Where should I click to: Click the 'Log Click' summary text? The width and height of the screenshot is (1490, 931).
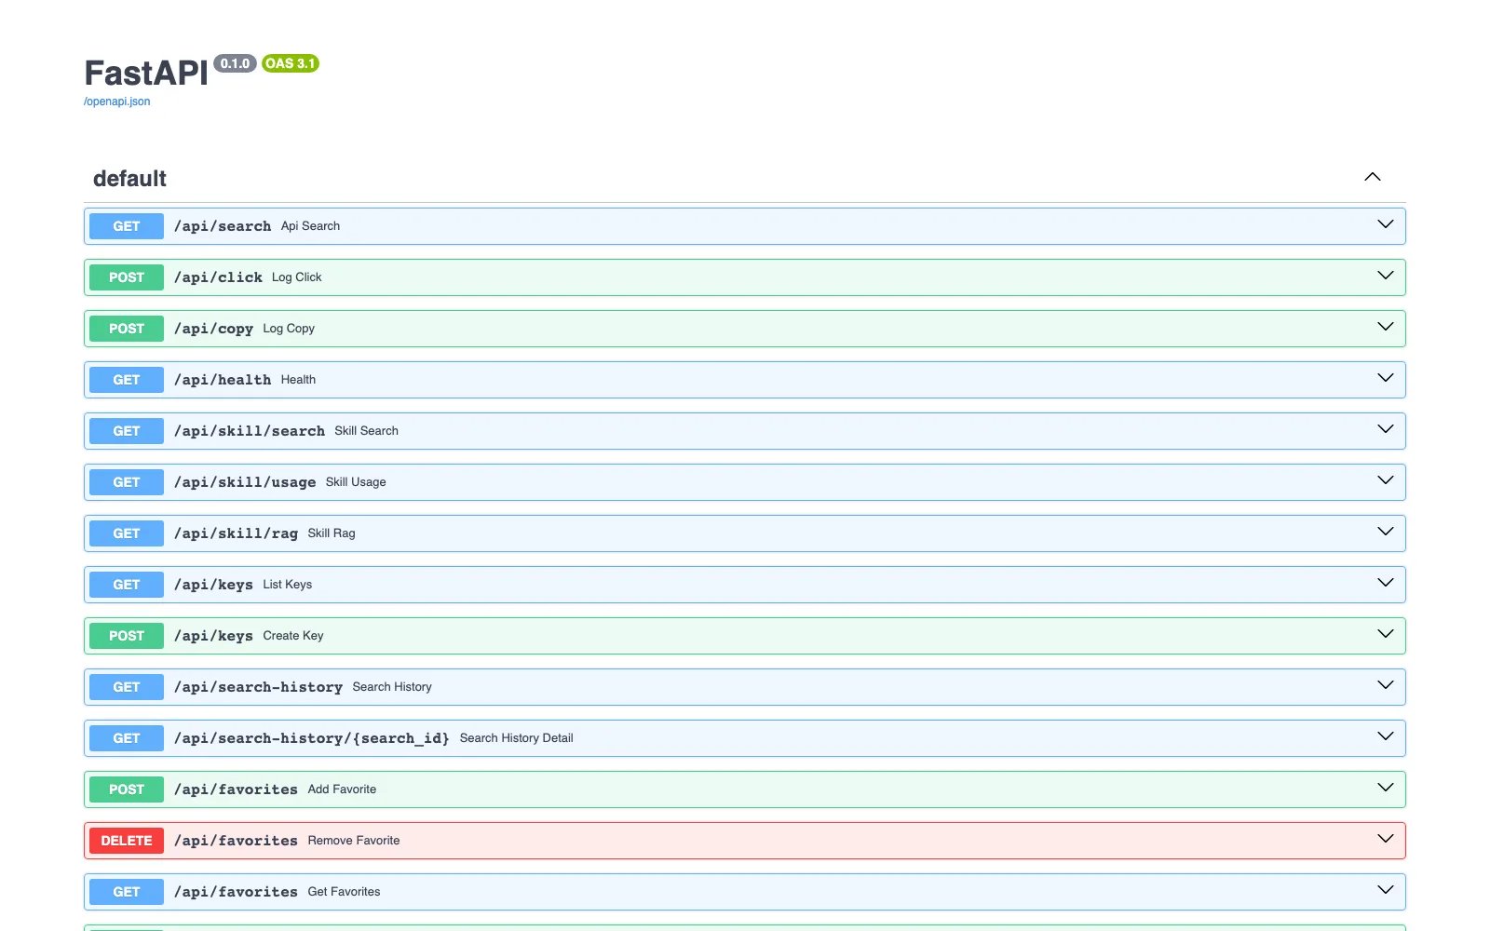296,277
